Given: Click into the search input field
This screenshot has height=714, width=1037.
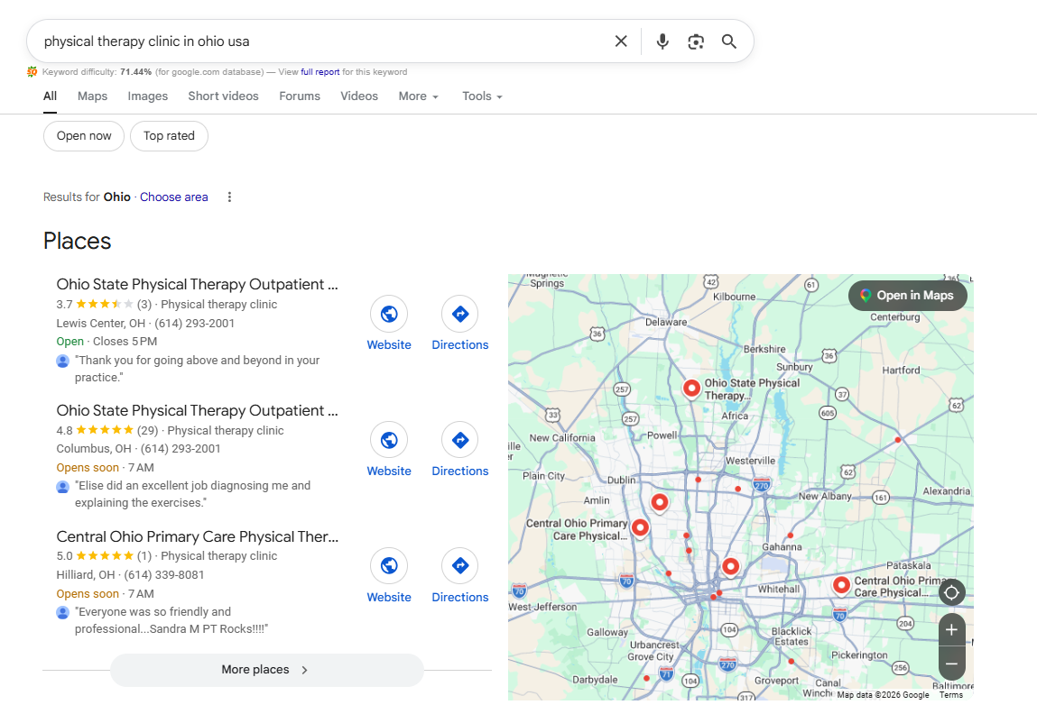Looking at the screenshot, I should click(x=316, y=41).
